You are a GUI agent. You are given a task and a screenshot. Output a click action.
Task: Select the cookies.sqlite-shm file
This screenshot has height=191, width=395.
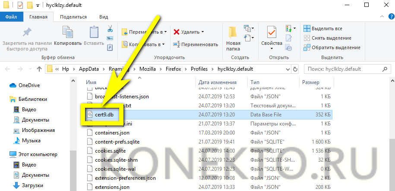[209, 160]
